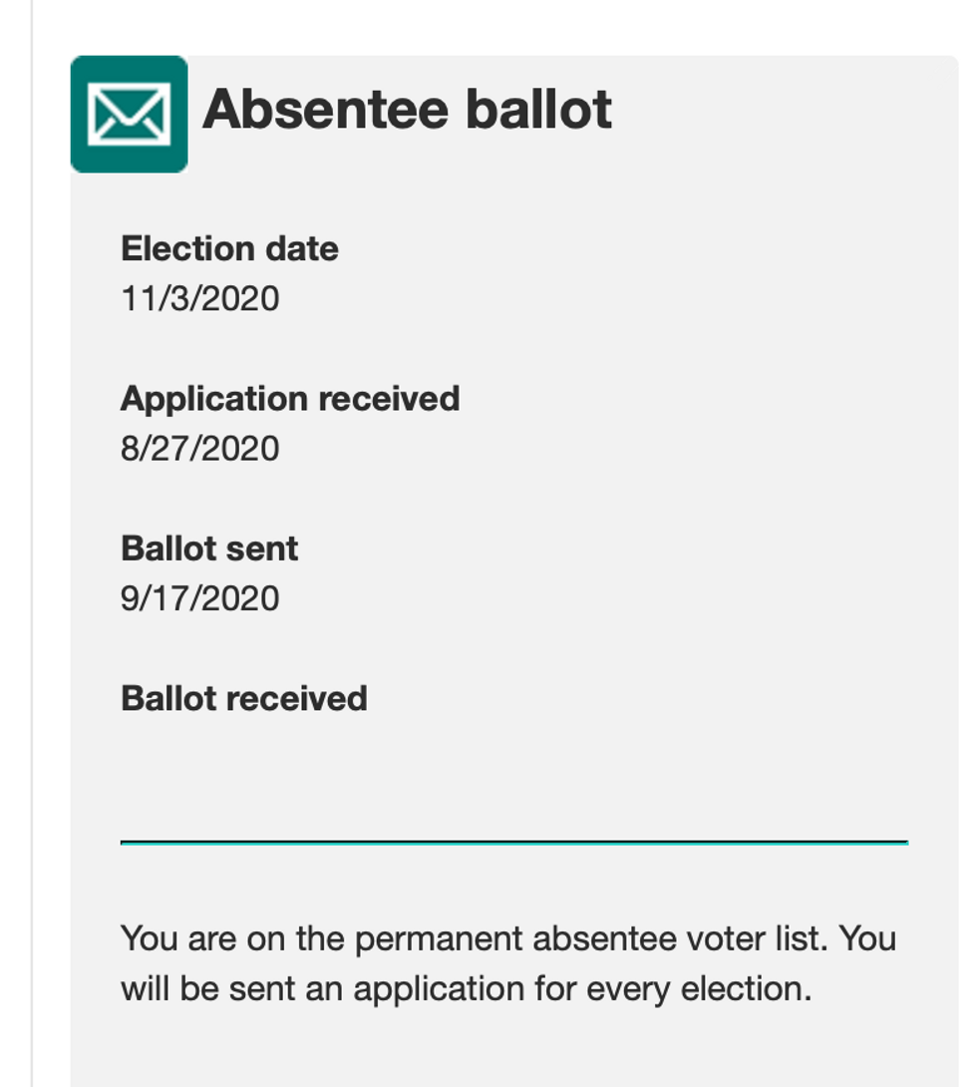Click the teal envelope absentee ballot icon

click(129, 114)
